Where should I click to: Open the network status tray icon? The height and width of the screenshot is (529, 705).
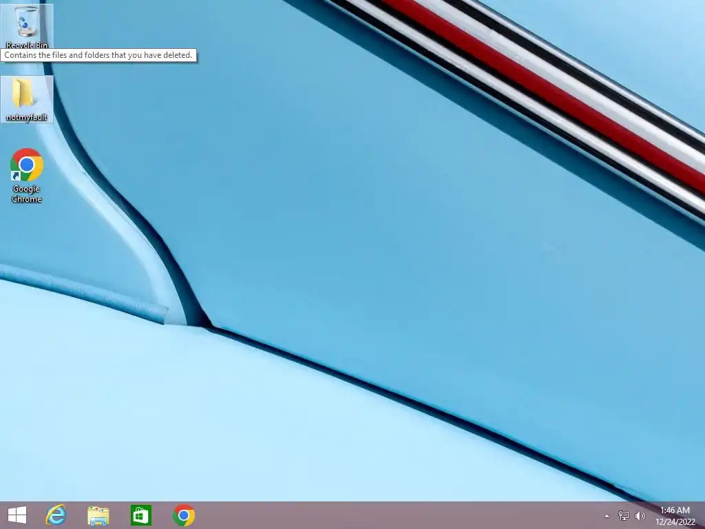point(624,515)
